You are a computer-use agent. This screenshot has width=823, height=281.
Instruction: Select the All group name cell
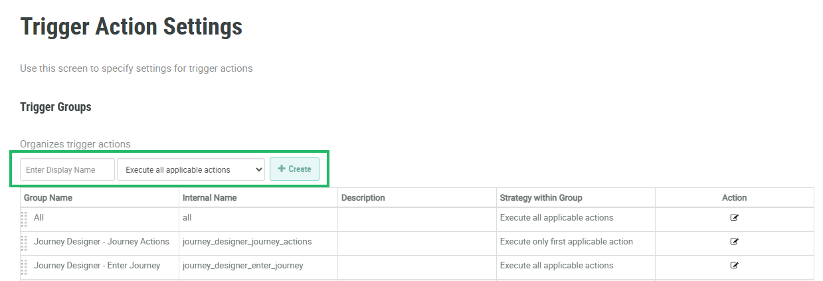click(39, 218)
